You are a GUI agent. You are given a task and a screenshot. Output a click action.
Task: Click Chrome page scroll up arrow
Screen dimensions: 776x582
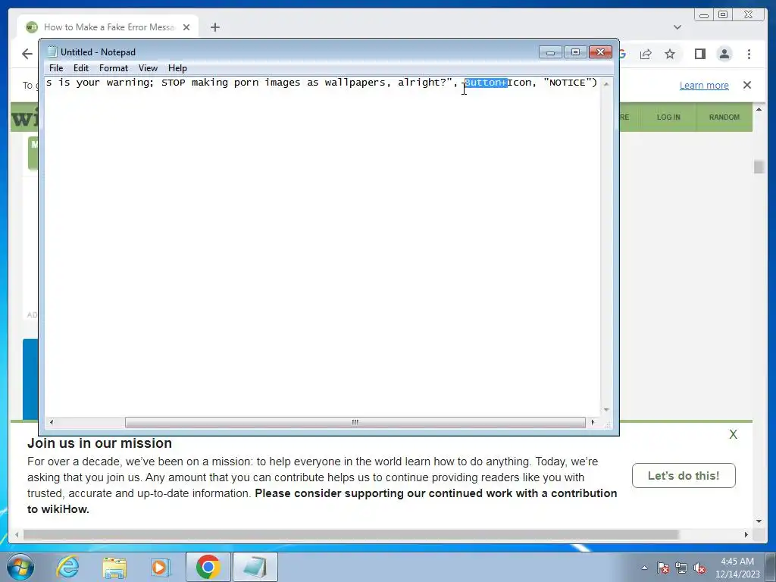pyautogui.click(x=759, y=109)
